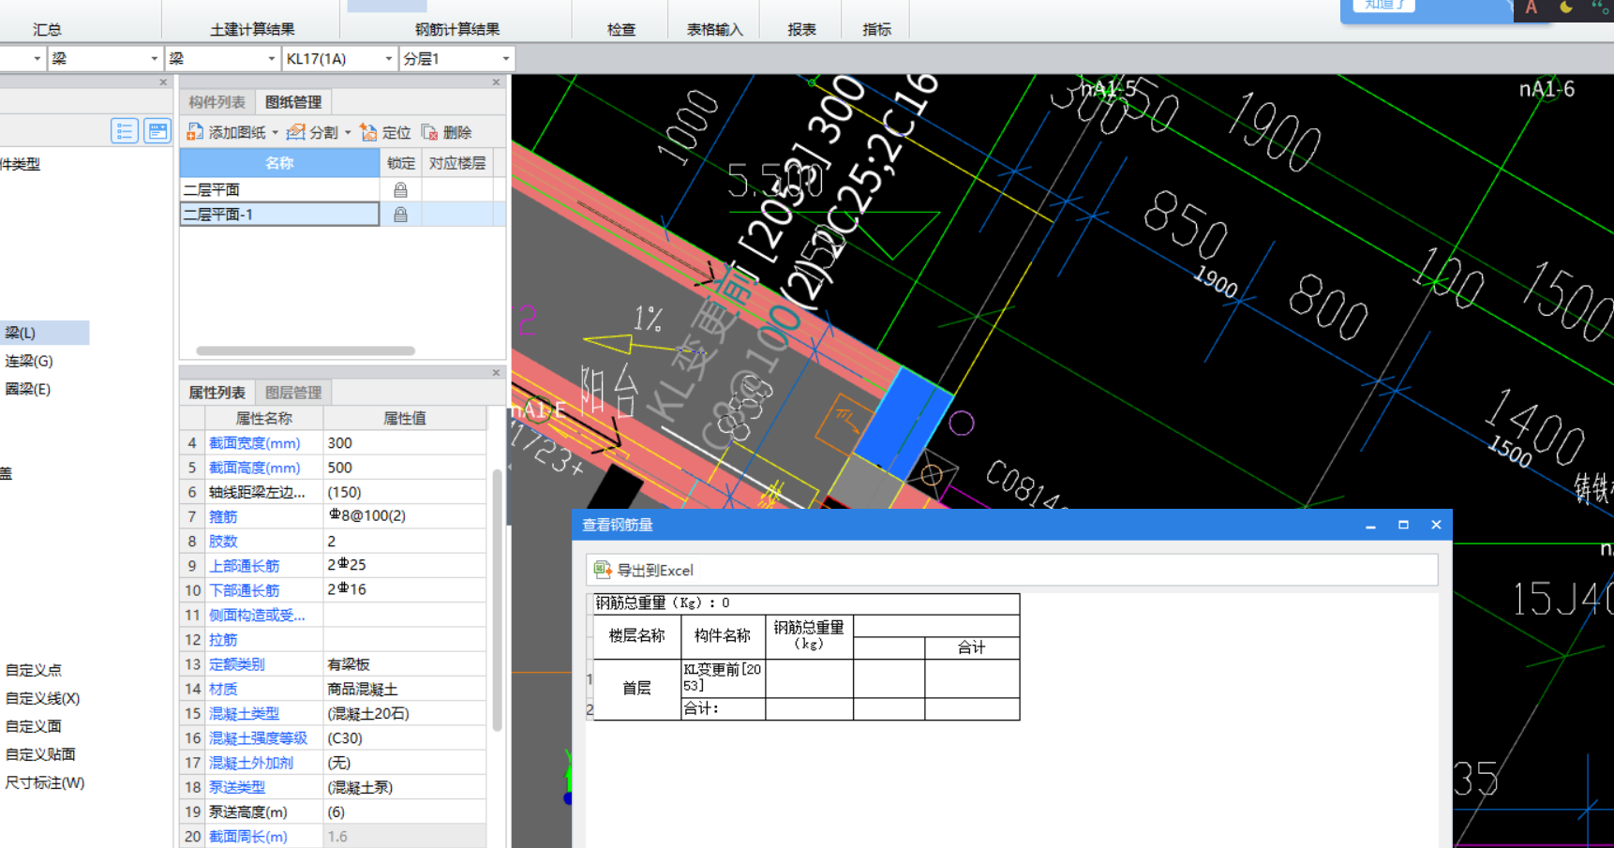Click the 下部通长筋 property link

click(244, 590)
